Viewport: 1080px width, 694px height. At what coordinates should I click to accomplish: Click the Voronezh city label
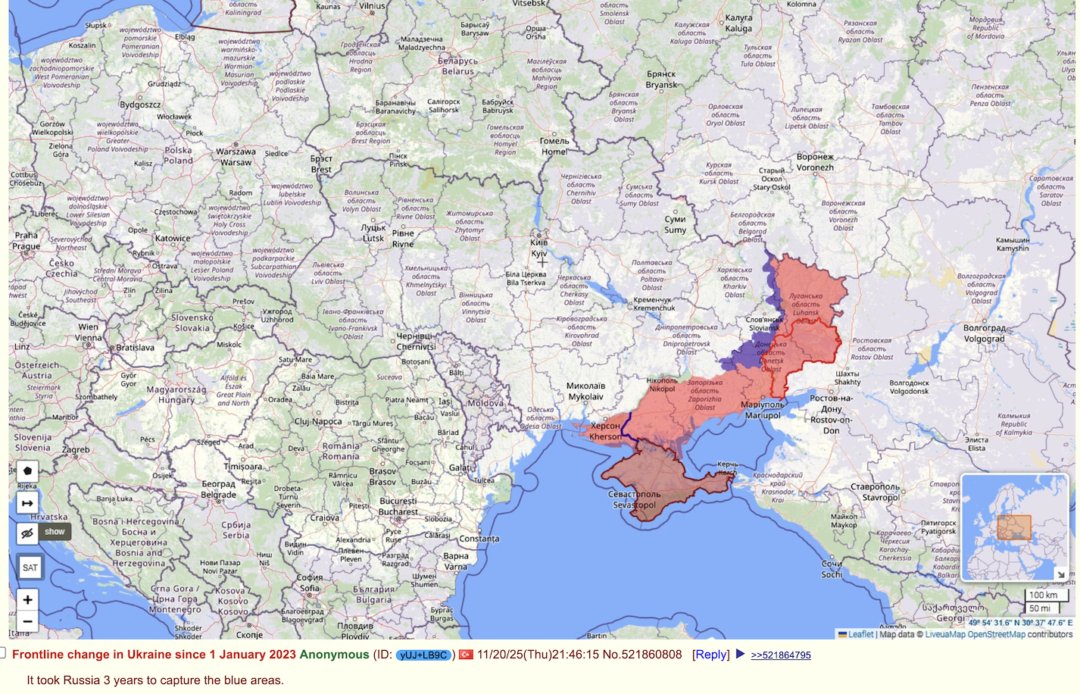point(815,162)
